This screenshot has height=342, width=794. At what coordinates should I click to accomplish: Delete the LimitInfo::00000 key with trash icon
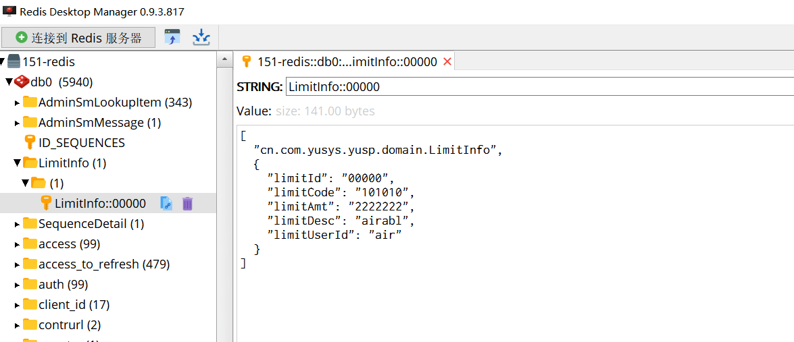point(187,203)
